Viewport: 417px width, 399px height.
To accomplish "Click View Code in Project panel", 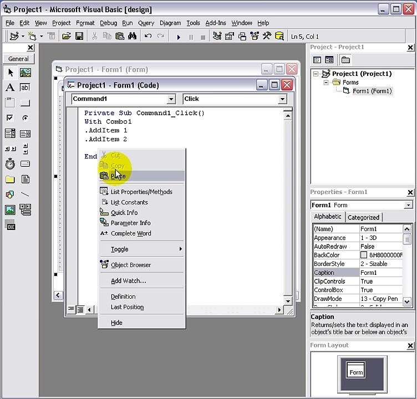I will 317,60.
